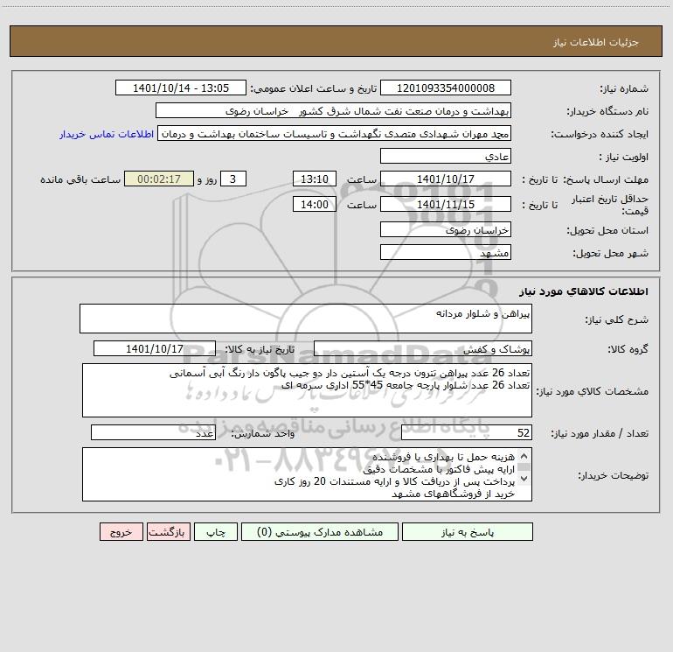673x652 pixels.
Task: Click general description 'پیراهن و شلوار مردانه' box
Action: click(306, 319)
